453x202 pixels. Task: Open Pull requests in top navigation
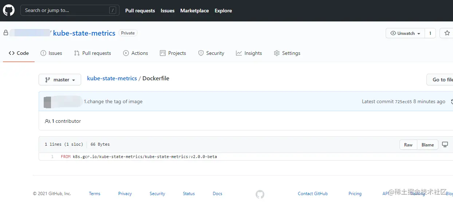[x=140, y=11]
